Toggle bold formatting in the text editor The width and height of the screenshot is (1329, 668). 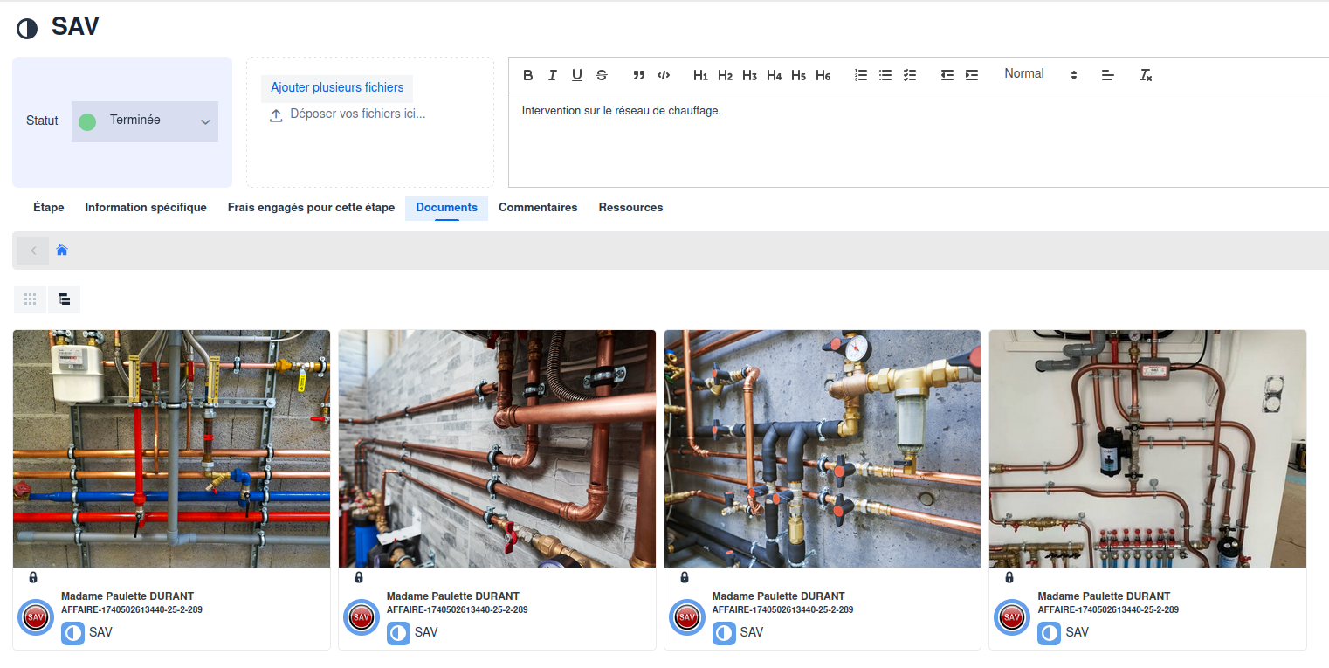pos(527,75)
